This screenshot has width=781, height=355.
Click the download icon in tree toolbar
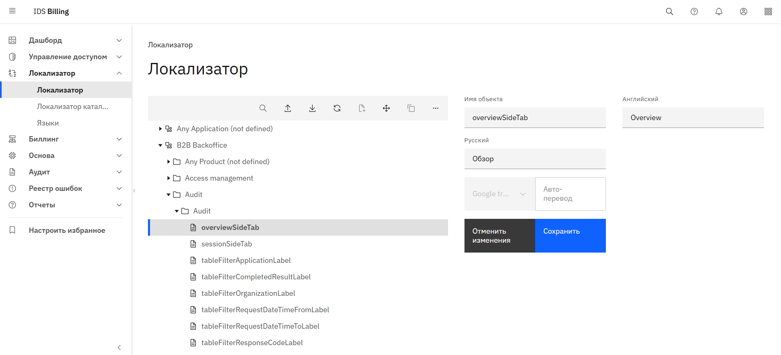tap(312, 108)
